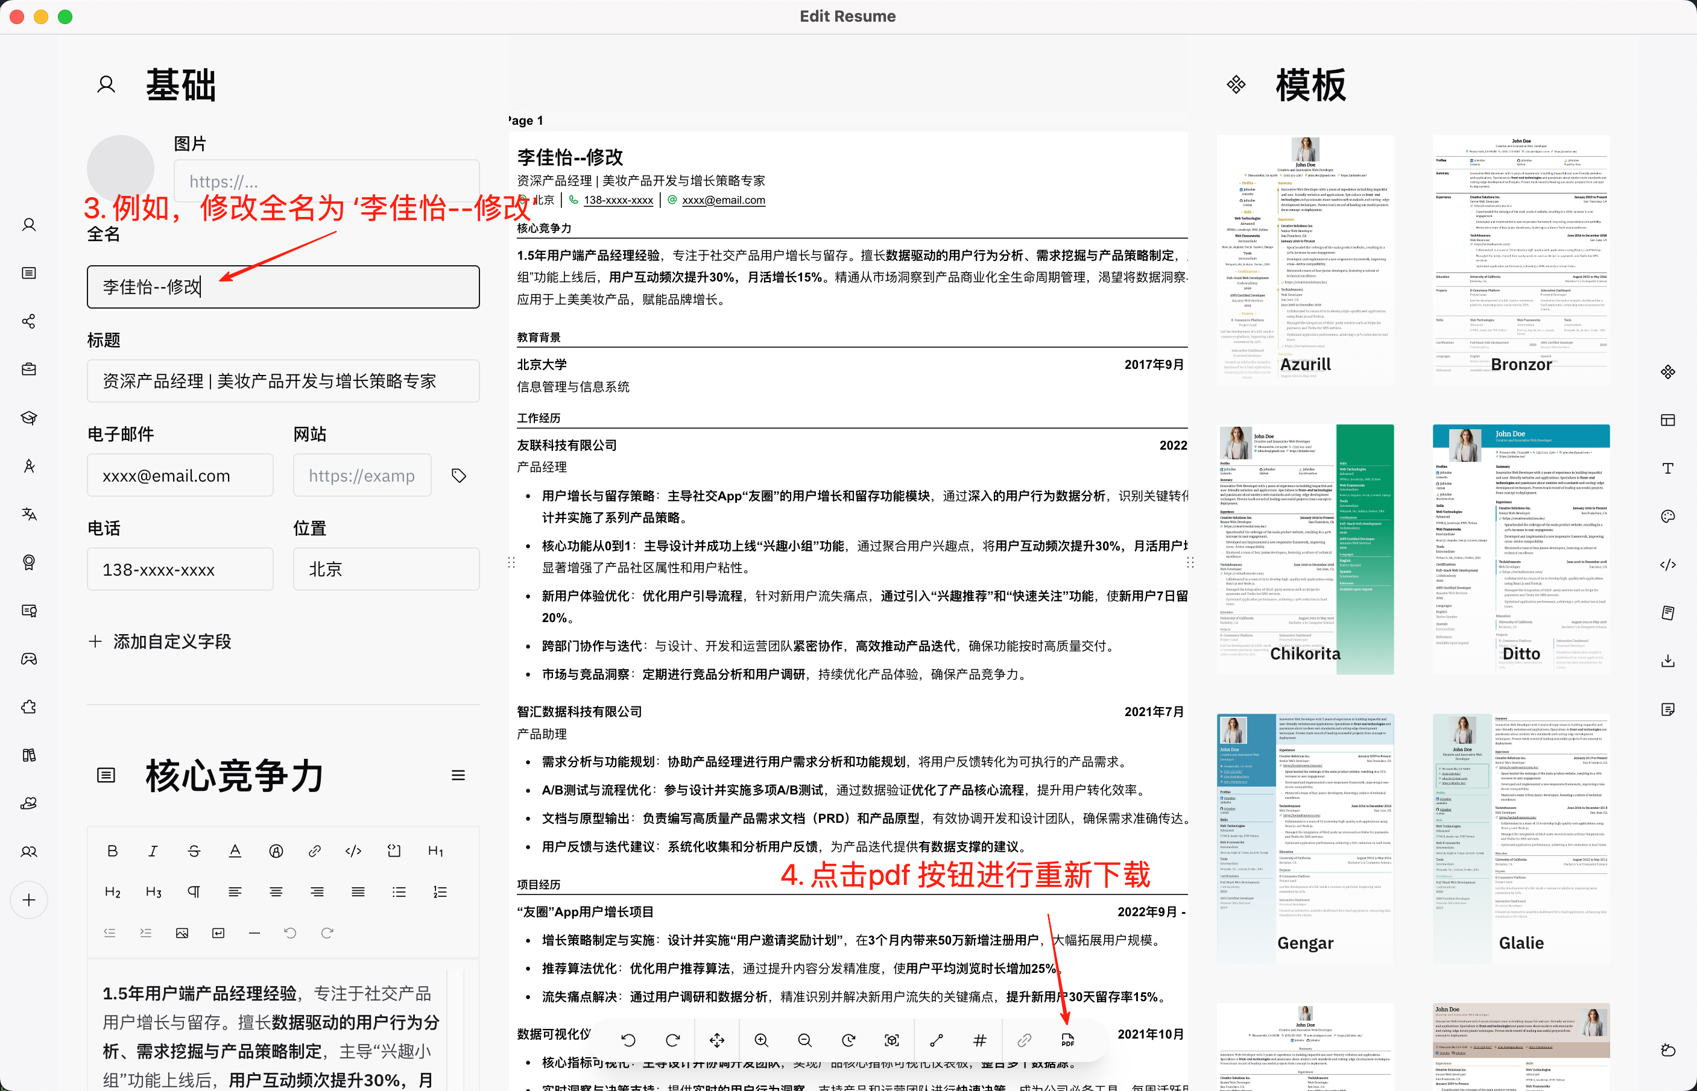This screenshot has height=1091, width=1697.
Task: Zoom out of the resume preview
Action: point(804,1040)
